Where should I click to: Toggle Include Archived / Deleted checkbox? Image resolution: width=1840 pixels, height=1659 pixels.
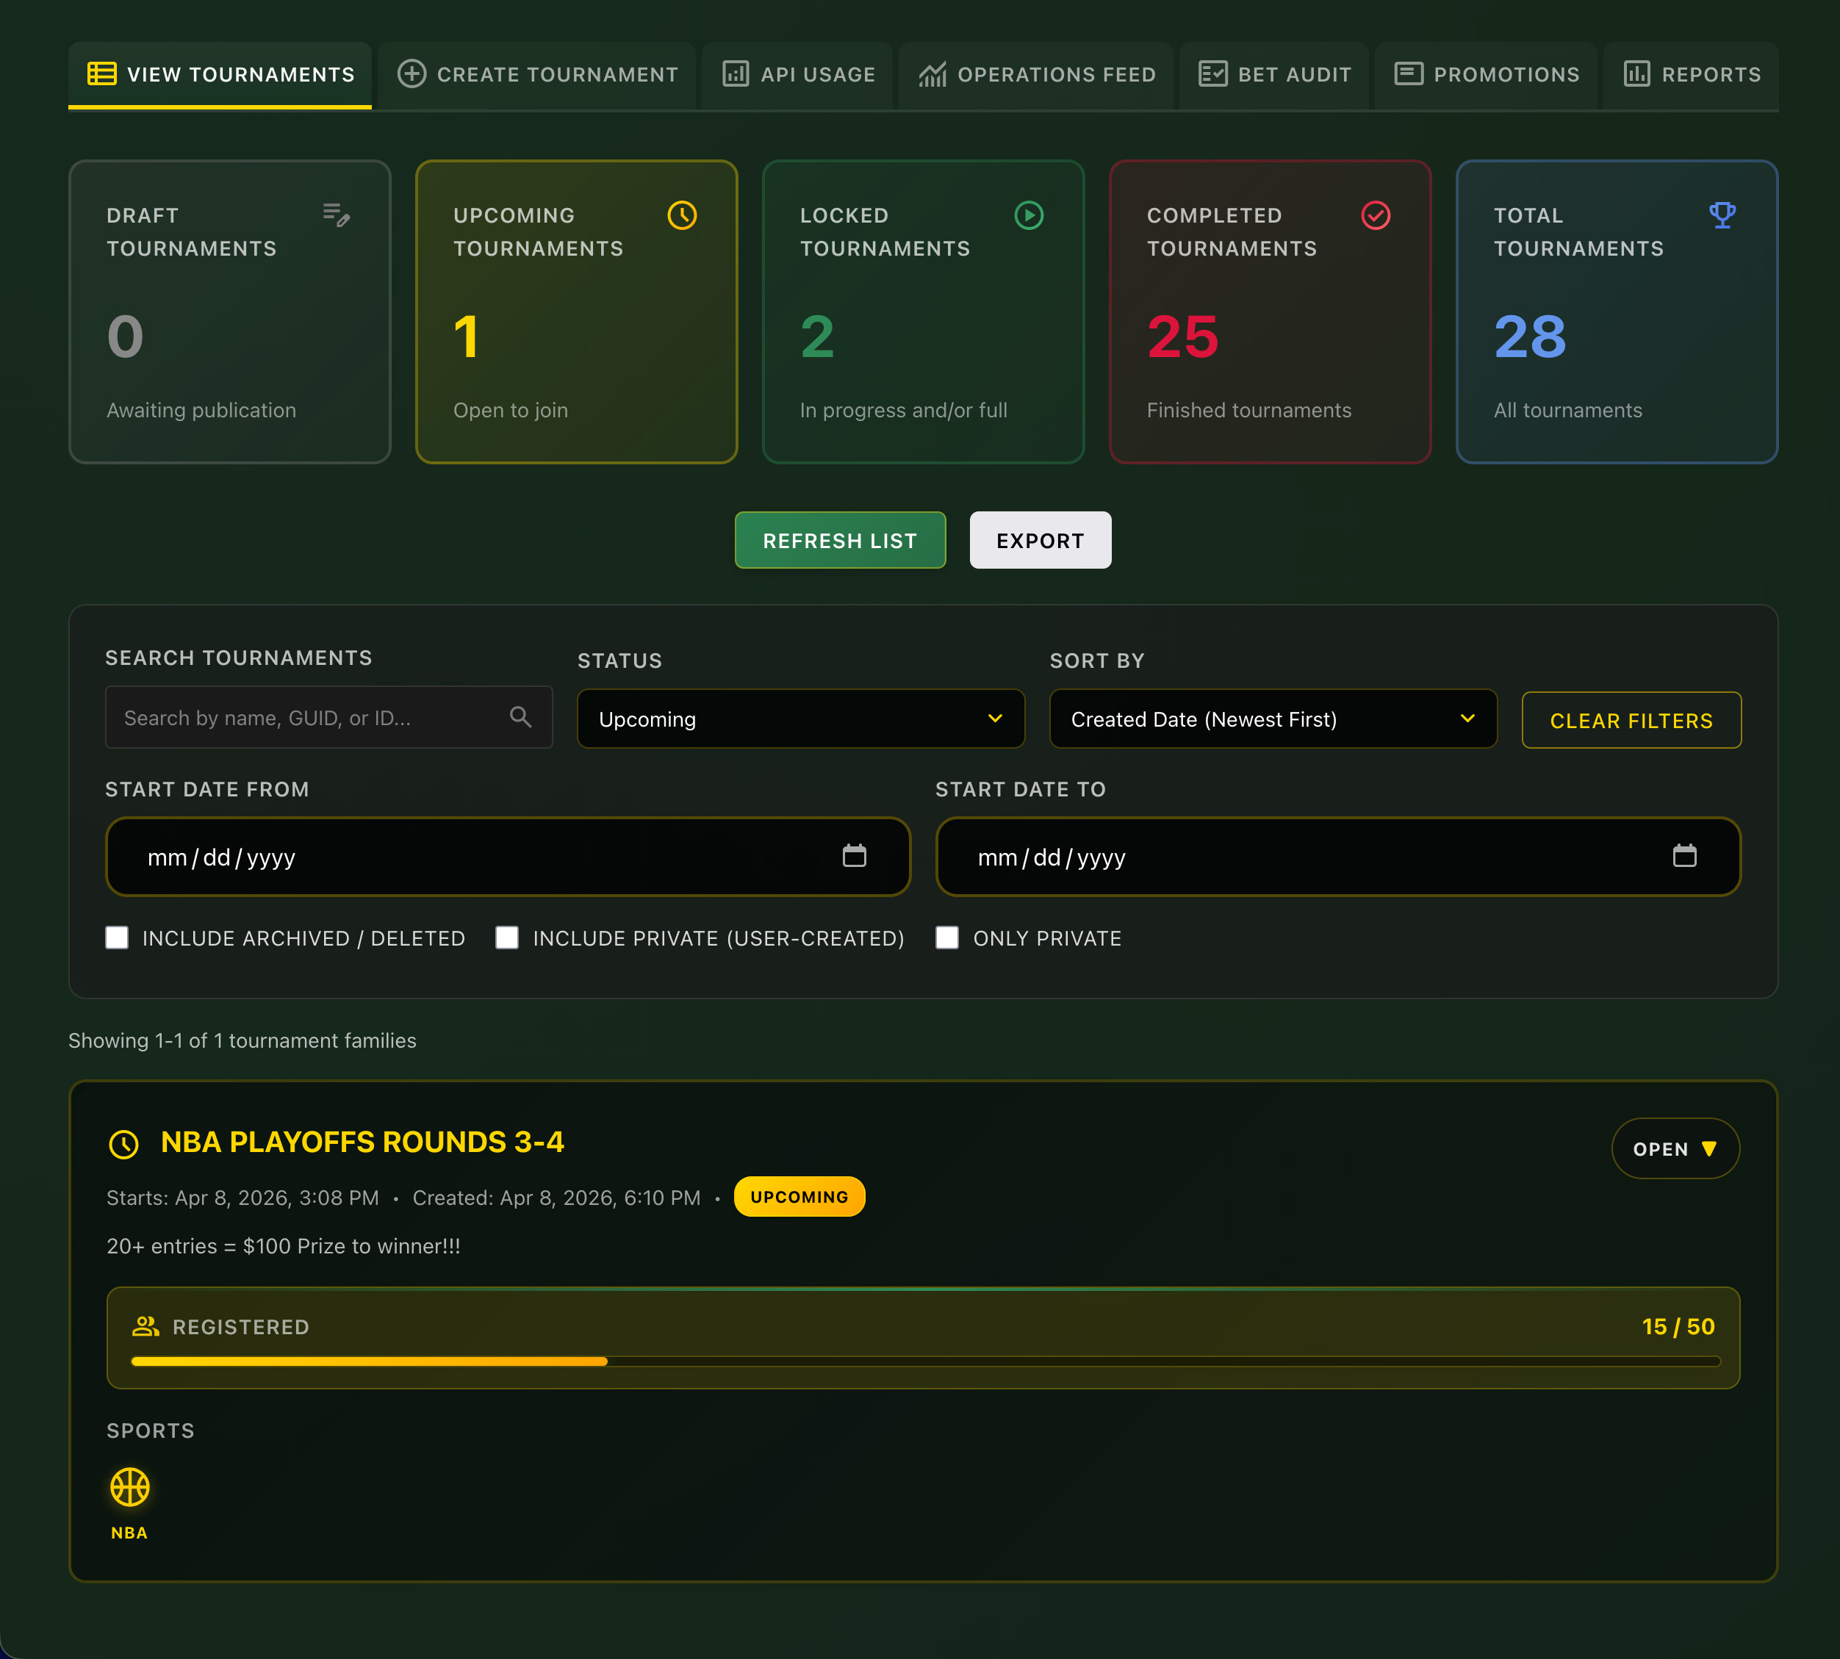(x=117, y=938)
